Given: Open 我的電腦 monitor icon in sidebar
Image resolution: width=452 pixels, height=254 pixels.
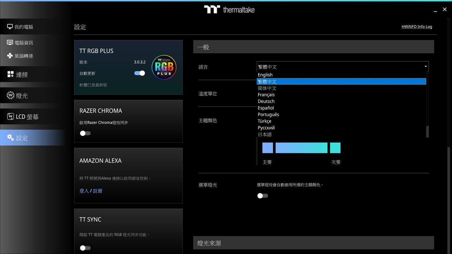Looking at the screenshot, I should click(10, 27).
